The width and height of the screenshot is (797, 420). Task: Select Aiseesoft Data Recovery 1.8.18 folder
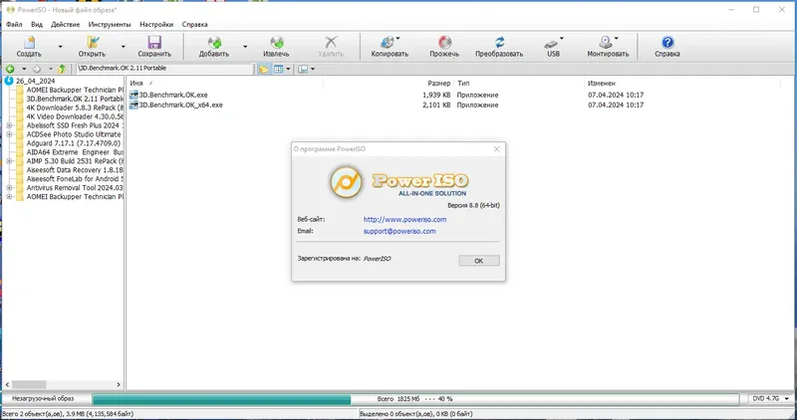[x=75, y=170]
